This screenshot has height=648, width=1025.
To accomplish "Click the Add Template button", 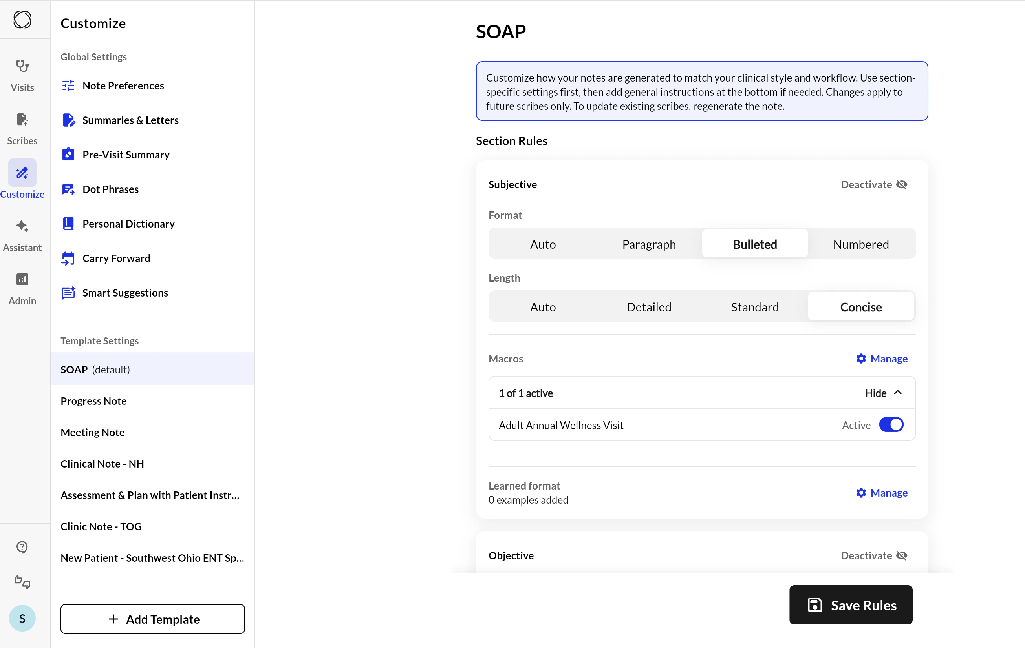I will (x=152, y=619).
